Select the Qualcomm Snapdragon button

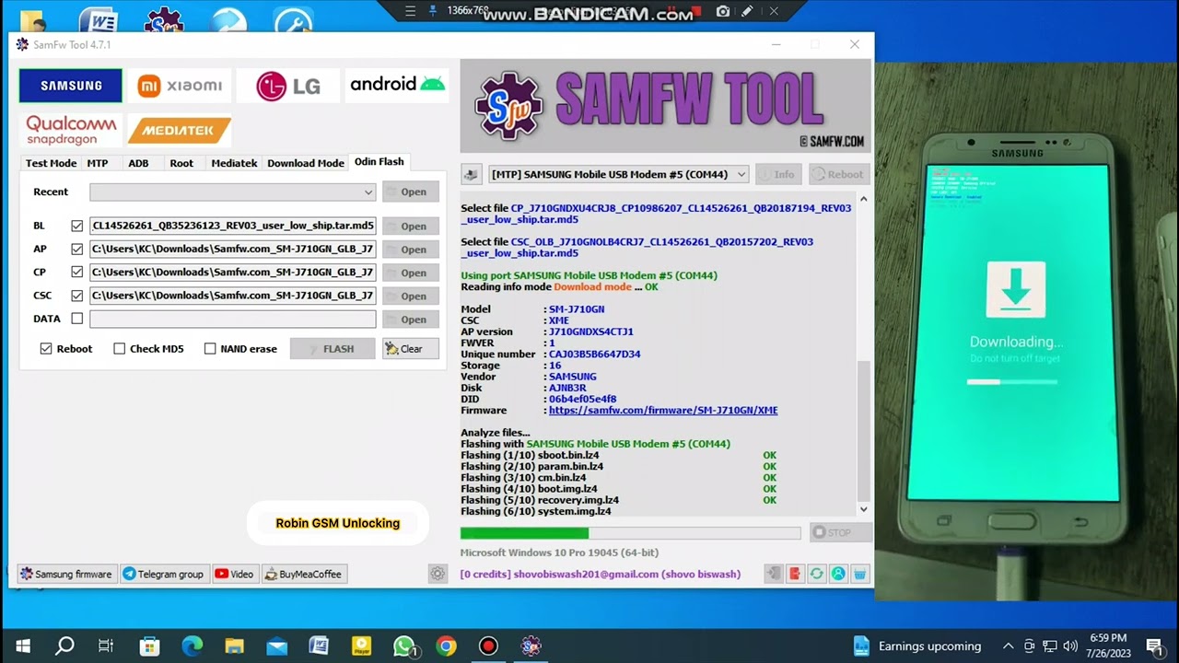[x=71, y=130]
